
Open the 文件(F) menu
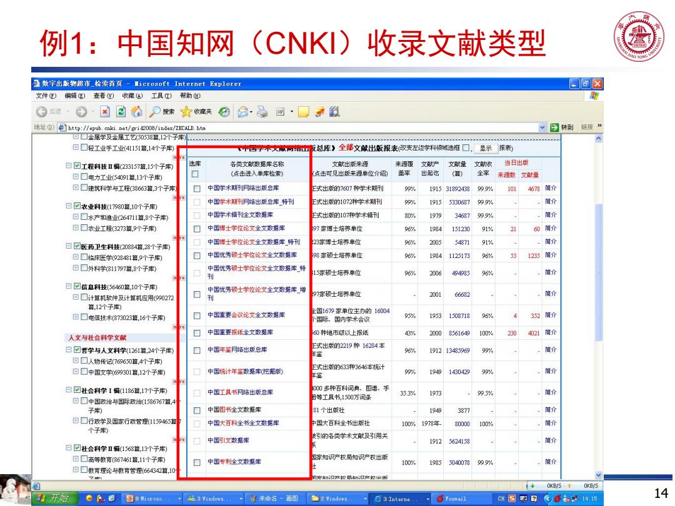click(46, 96)
